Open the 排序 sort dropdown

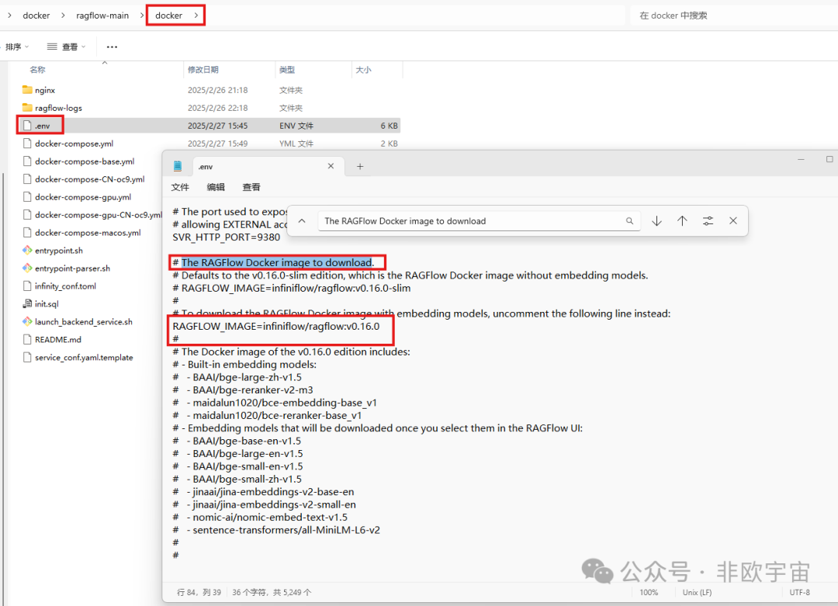16,47
